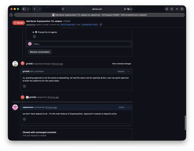
Task: Go forward with the right arrow button
Action: tap(39, 9)
